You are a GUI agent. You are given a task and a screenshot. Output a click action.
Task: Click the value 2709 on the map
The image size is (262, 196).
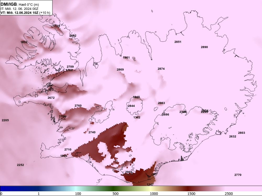(x=70, y=67)
